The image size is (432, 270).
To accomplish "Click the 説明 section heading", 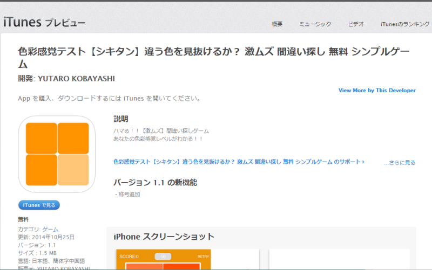I will click(120, 119).
